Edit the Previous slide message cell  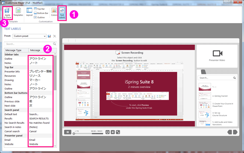[41, 101]
